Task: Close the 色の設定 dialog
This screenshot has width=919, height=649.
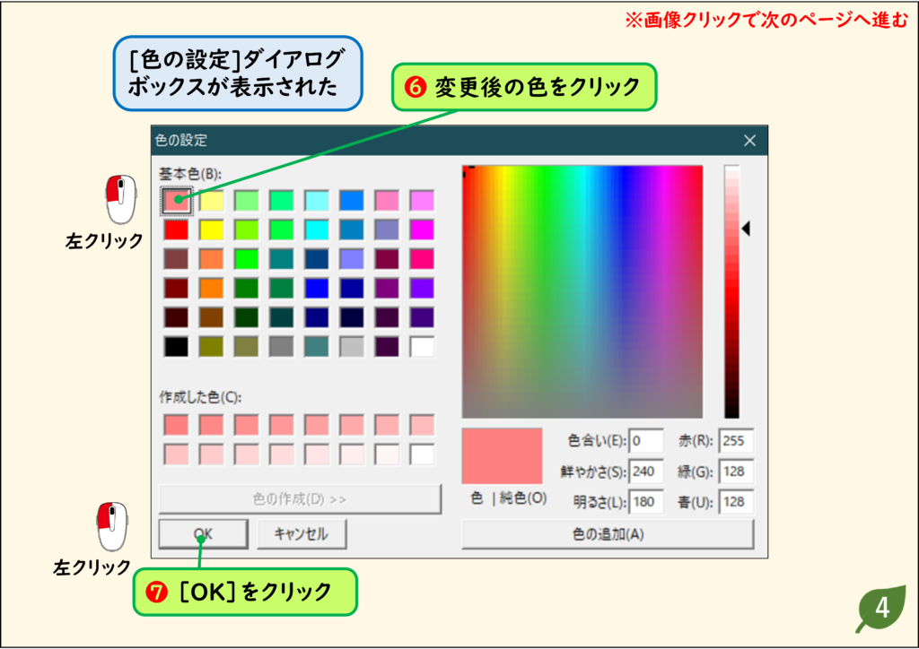Action: click(749, 141)
